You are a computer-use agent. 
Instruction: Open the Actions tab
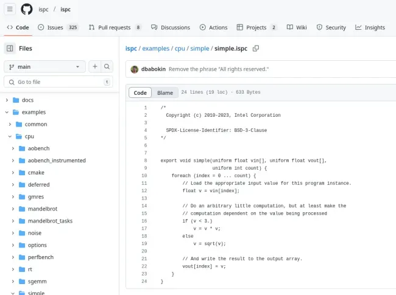213,27
